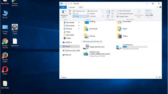This screenshot has width=168, height=94.
Task: Click the Opera desktop shortcut
Action: click(5, 70)
